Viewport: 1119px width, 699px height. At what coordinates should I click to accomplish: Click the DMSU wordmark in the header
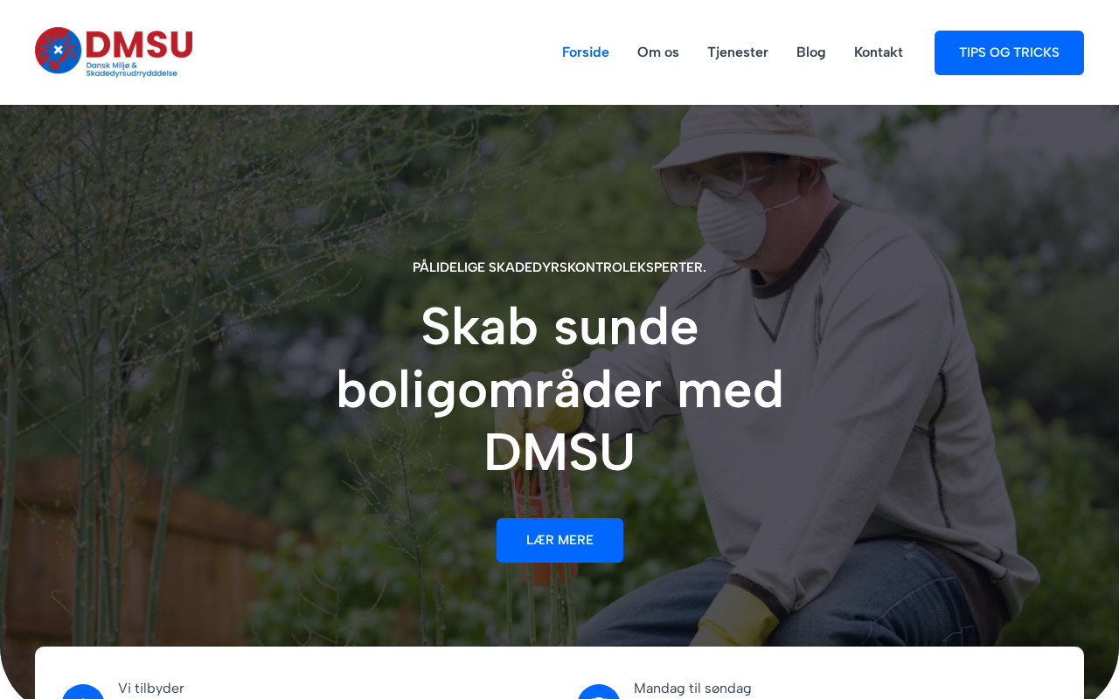(x=140, y=45)
